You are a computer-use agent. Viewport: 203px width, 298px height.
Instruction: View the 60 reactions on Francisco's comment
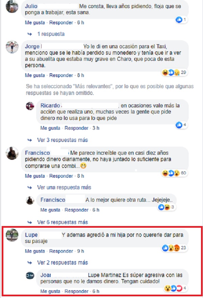pyautogui.click(x=175, y=173)
